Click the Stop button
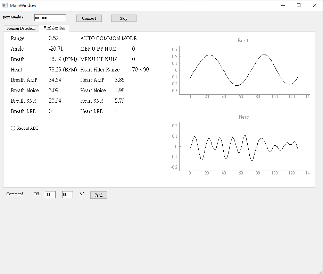The width and height of the screenshot is (323, 274). click(124, 18)
